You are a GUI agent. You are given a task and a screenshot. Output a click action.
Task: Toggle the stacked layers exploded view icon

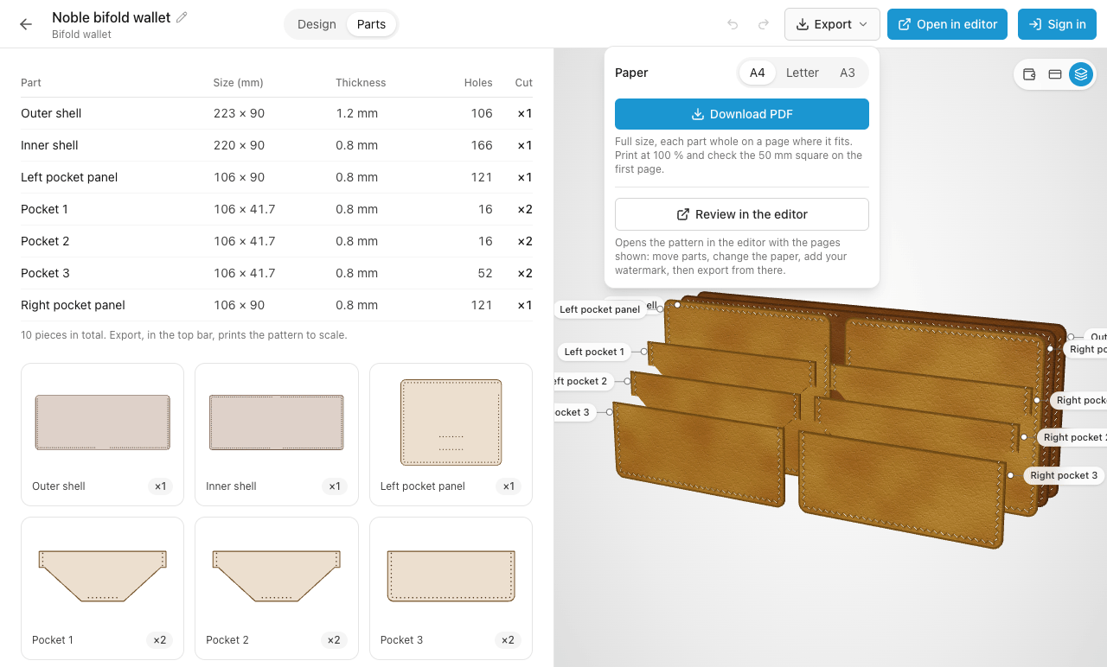point(1081,74)
